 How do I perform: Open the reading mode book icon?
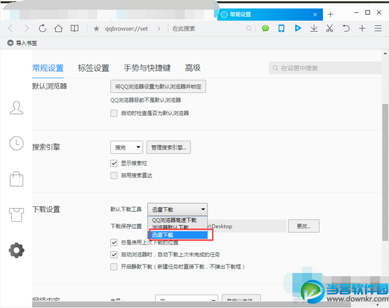(x=75, y=29)
